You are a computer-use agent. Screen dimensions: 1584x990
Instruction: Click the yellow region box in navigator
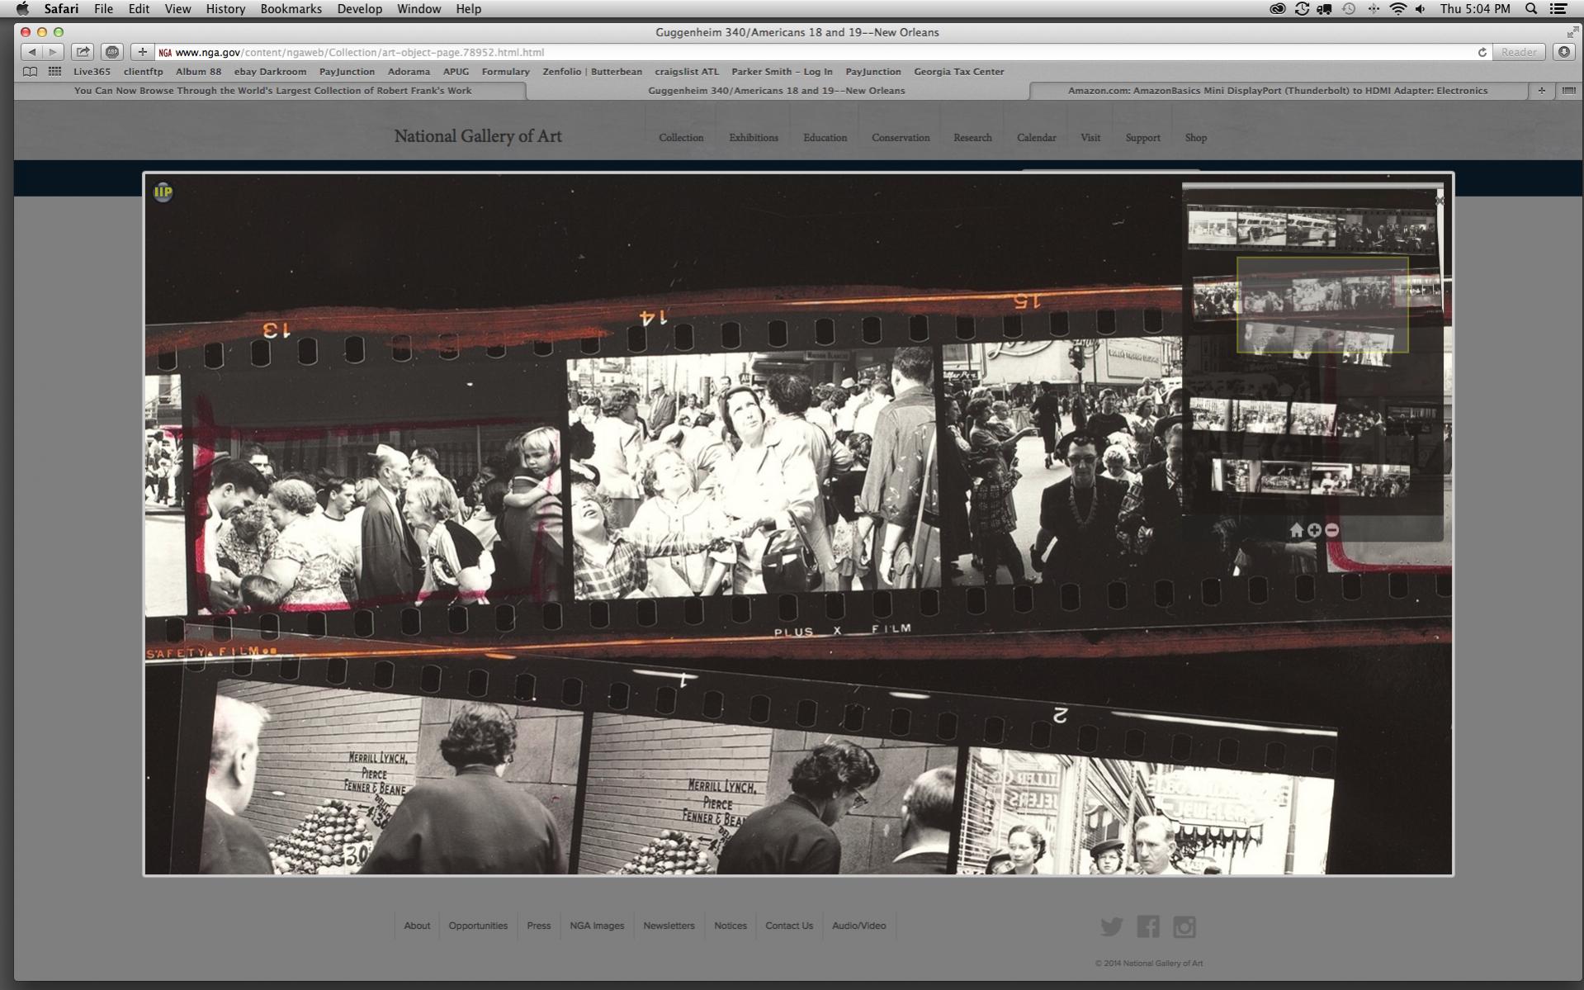click(1322, 305)
